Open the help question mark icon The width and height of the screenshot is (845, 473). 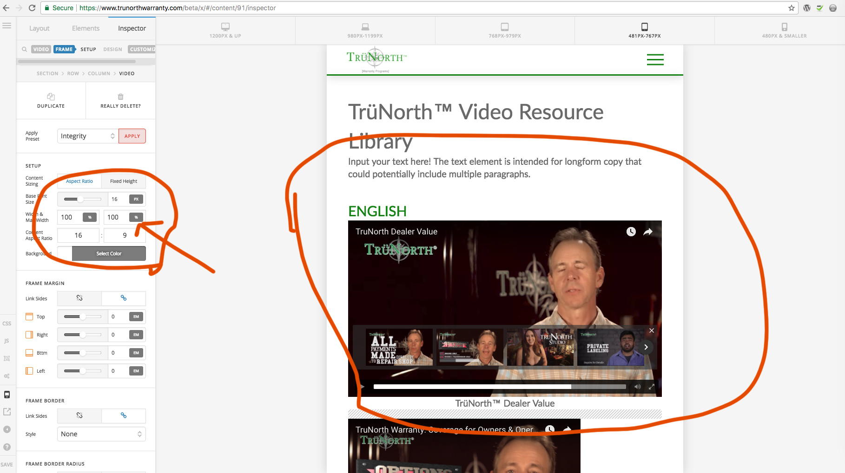pos(7,447)
